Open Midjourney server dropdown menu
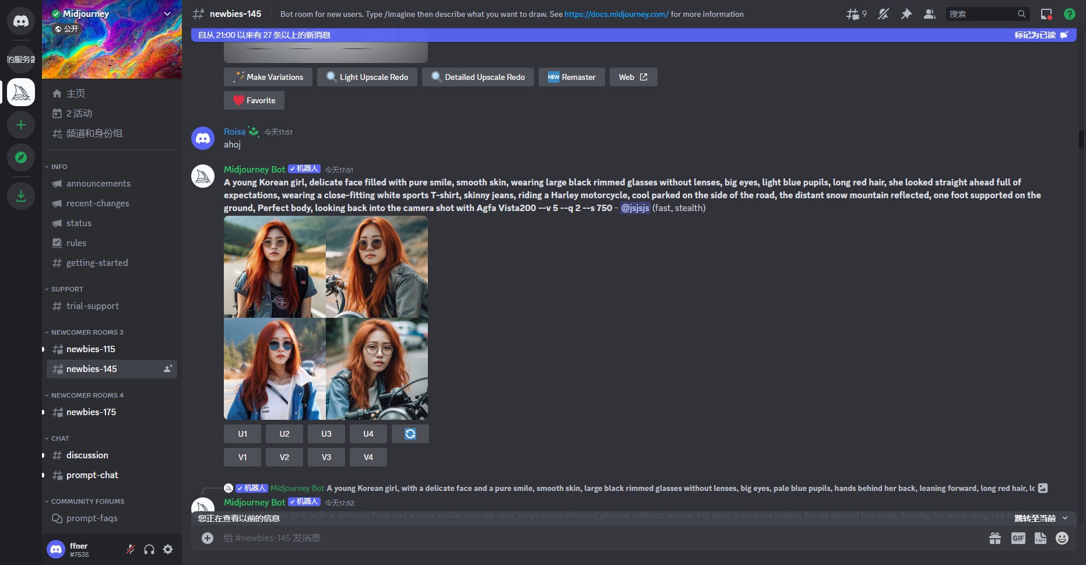This screenshot has height=565, width=1086. click(x=167, y=14)
